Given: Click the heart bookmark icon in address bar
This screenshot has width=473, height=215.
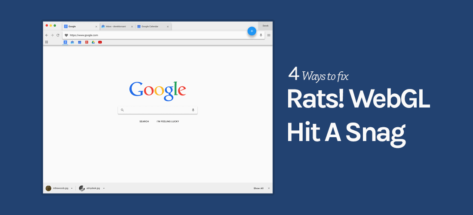Looking at the screenshot, I should (x=66, y=35).
